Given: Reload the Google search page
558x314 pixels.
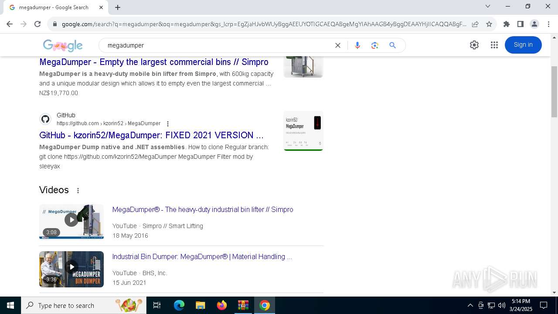Looking at the screenshot, I should pyautogui.click(x=37, y=24).
